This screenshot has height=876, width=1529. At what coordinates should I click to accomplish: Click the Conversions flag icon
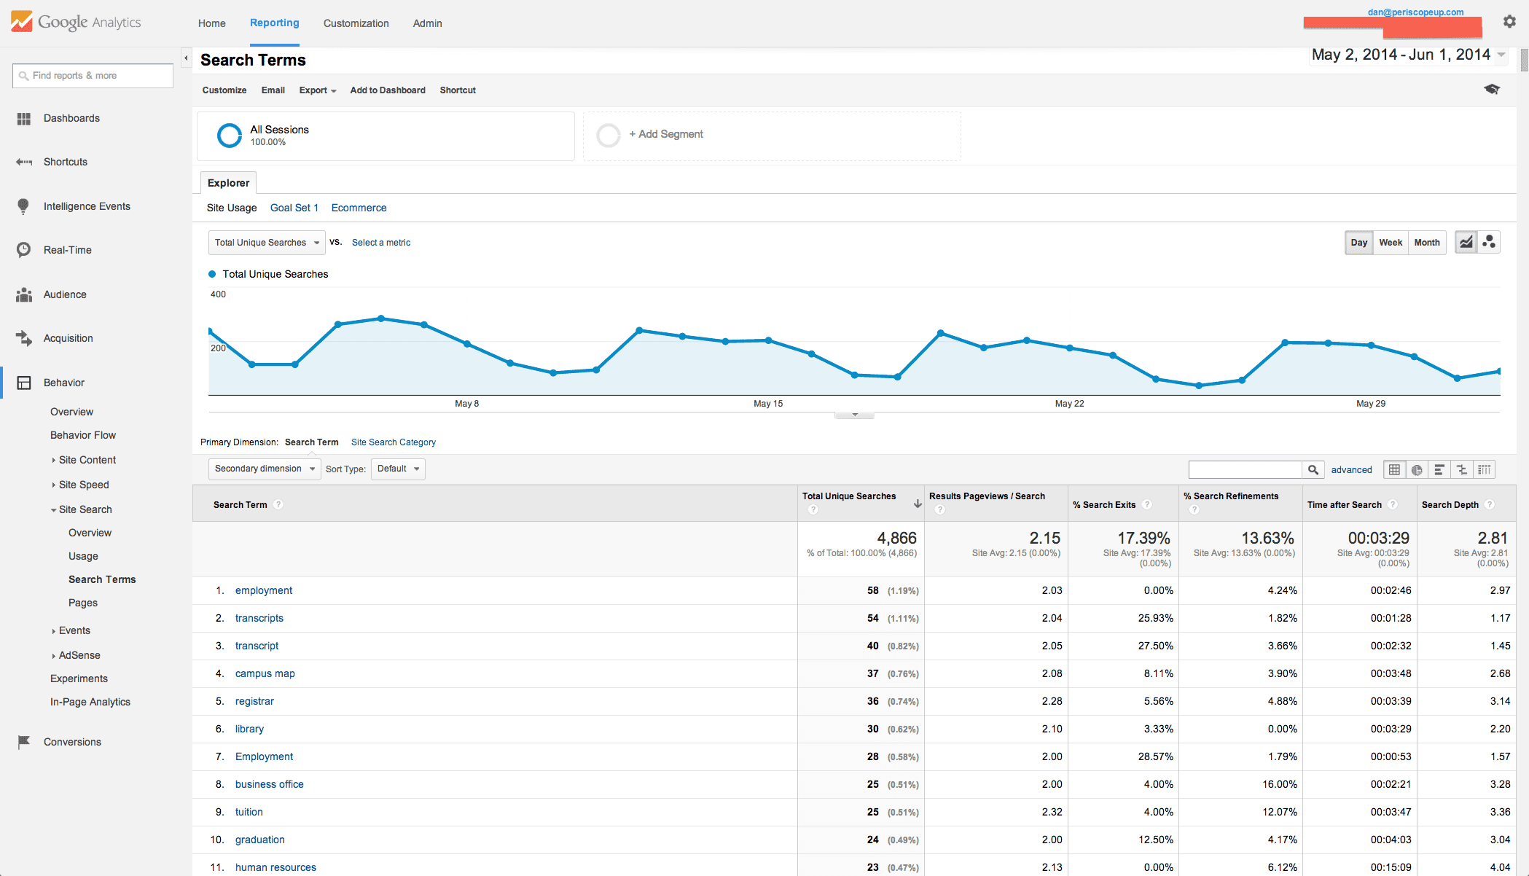(x=24, y=742)
